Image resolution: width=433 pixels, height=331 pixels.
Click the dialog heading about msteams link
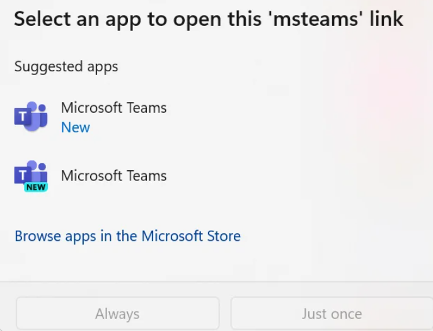click(209, 20)
